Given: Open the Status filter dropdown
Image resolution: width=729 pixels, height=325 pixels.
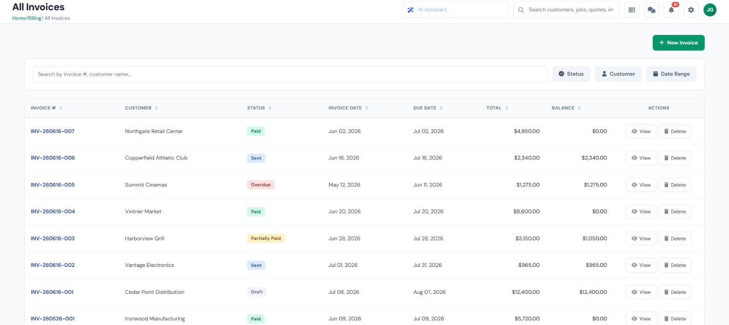Looking at the screenshot, I should [x=571, y=74].
